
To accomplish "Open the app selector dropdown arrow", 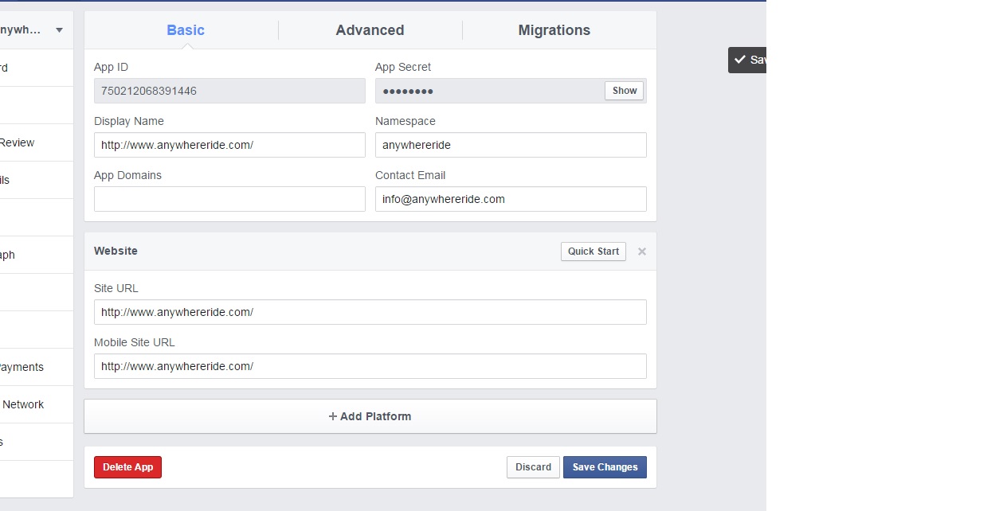I will pos(59,30).
